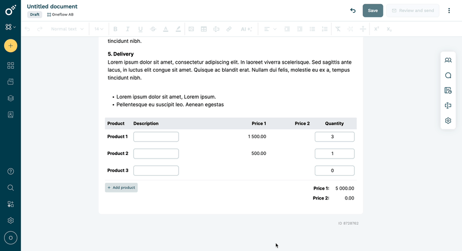Expand the font size 14 dropdown
Screen dimensions: 462x251
click(99, 29)
